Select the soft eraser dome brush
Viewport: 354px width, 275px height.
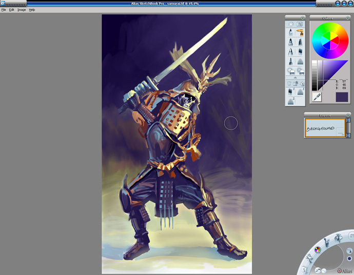(300, 62)
